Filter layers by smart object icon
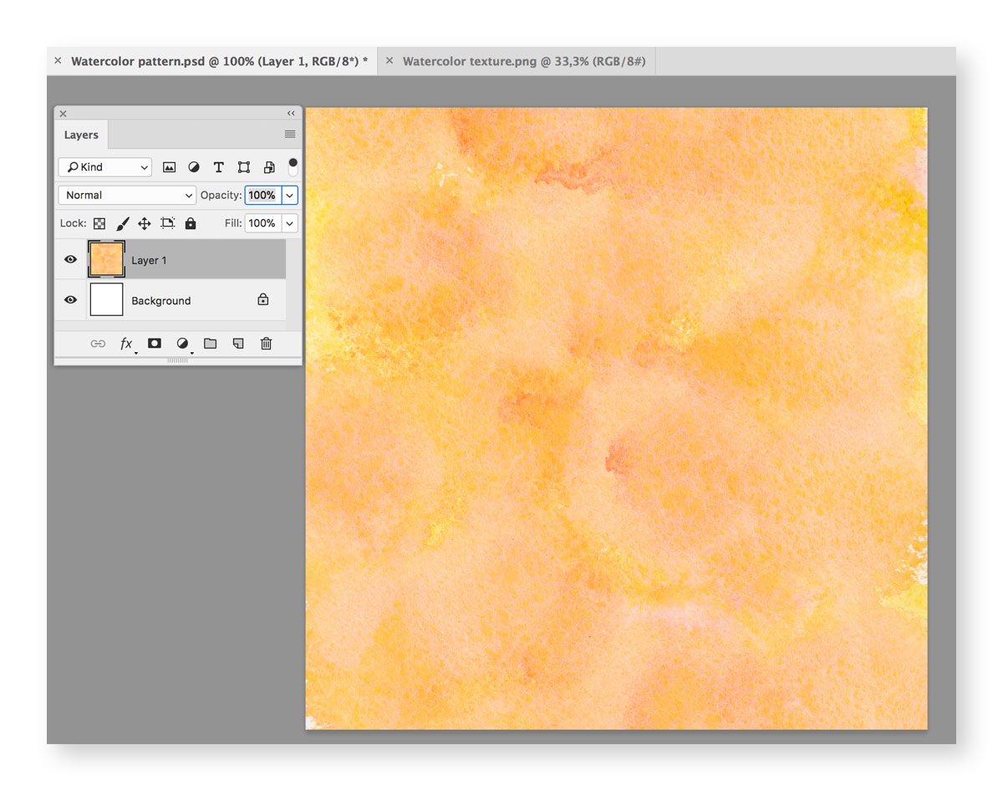 269,167
